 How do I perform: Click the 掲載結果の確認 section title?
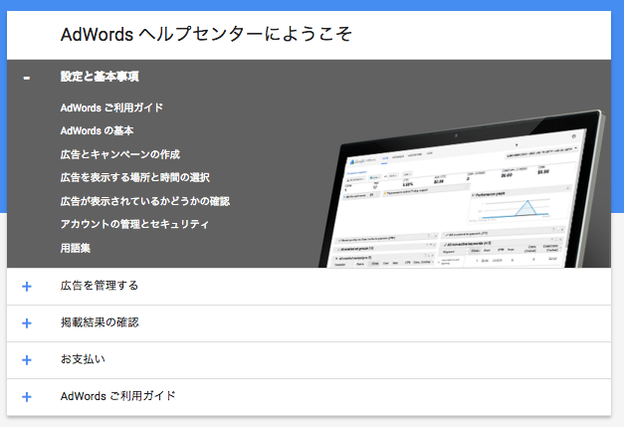100,321
